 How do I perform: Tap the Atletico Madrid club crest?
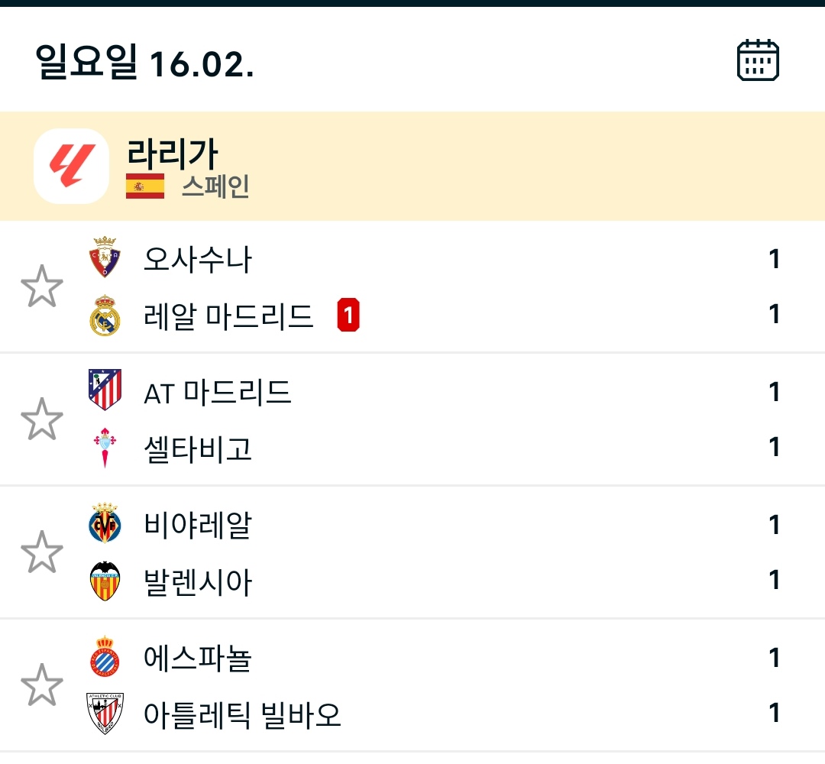point(105,390)
